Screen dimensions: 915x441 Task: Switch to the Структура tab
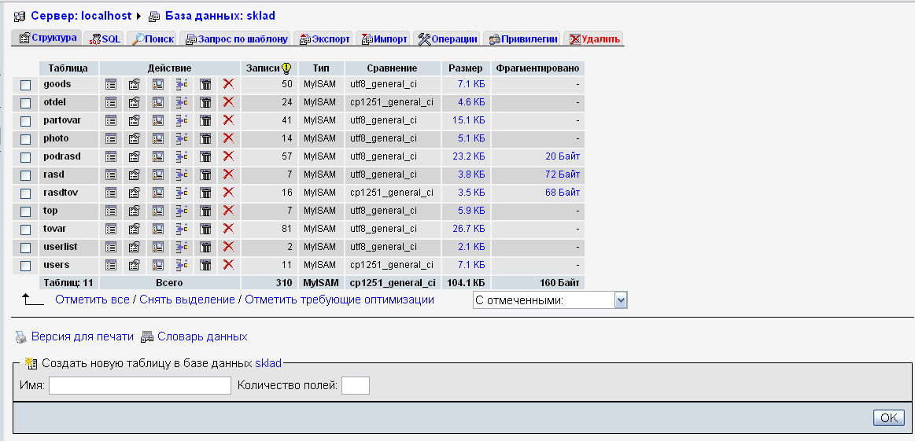[46, 38]
